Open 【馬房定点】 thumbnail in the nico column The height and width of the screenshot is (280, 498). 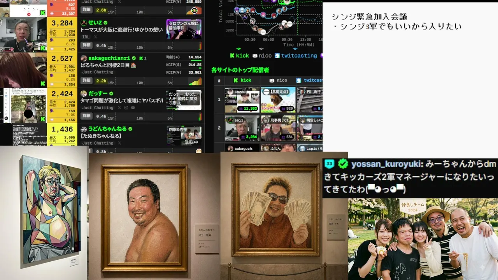tap(278, 100)
